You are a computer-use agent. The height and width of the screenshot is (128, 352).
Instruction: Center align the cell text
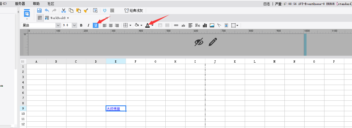click(111, 25)
